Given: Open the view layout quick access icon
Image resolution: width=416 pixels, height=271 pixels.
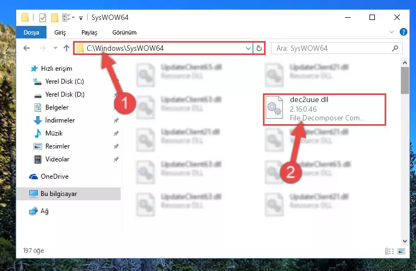Looking at the screenshot, I should (67, 18).
